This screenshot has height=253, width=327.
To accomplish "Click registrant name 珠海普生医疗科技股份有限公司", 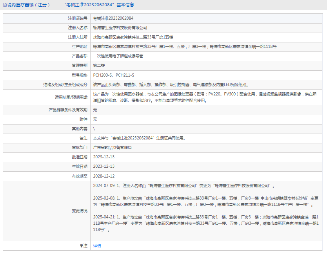I will [x=120, y=28].
